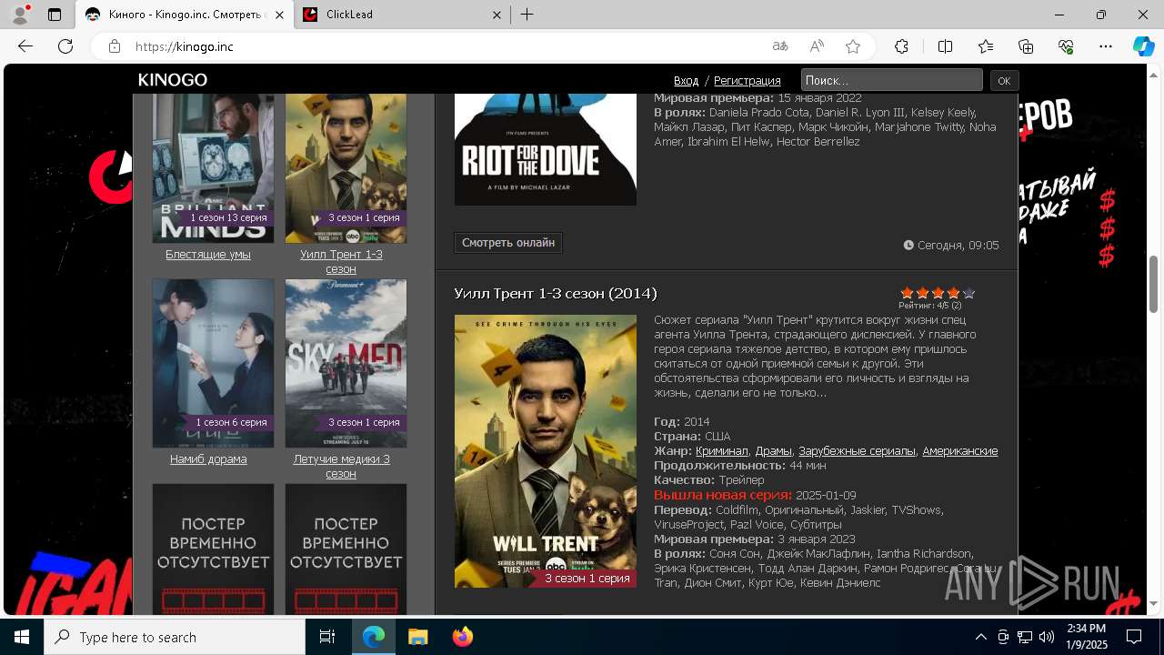The width and height of the screenshot is (1164, 655).
Task: Open the taskbar clock showing 2:34 PM
Action: click(x=1086, y=637)
